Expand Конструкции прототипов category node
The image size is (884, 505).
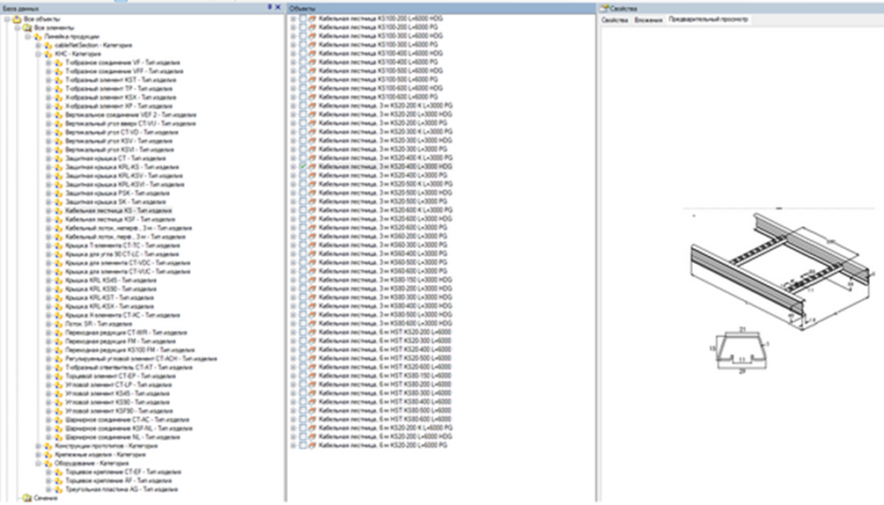(x=39, y=446)
